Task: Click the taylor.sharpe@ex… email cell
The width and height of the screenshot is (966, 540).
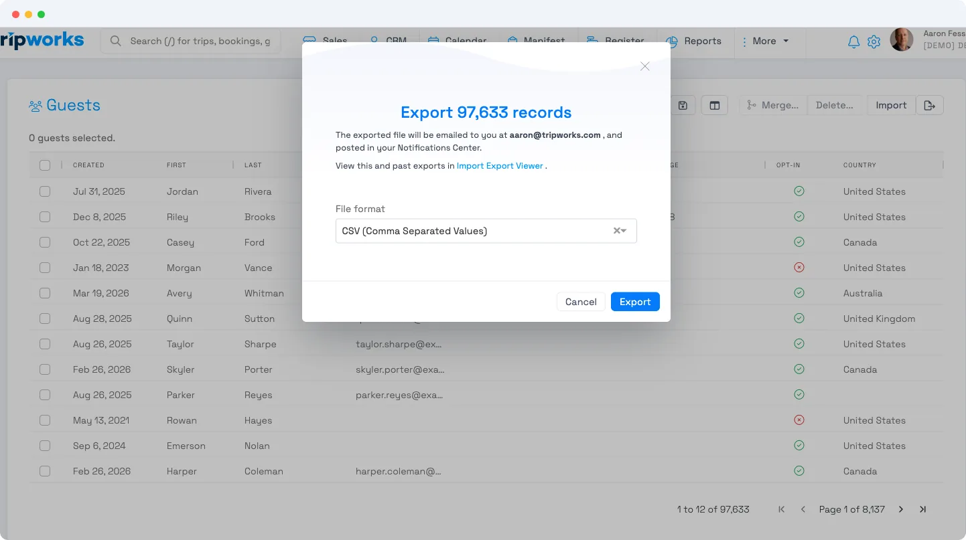Action: click(399, 344)
